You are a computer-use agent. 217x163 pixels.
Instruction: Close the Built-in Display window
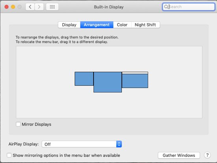(x=6, y=7)
